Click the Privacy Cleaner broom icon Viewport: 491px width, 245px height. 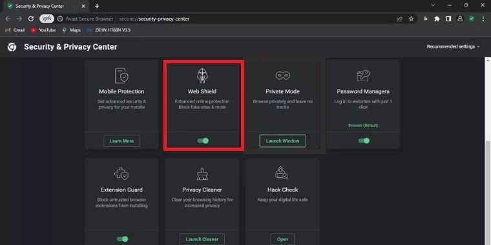[202, 173]
